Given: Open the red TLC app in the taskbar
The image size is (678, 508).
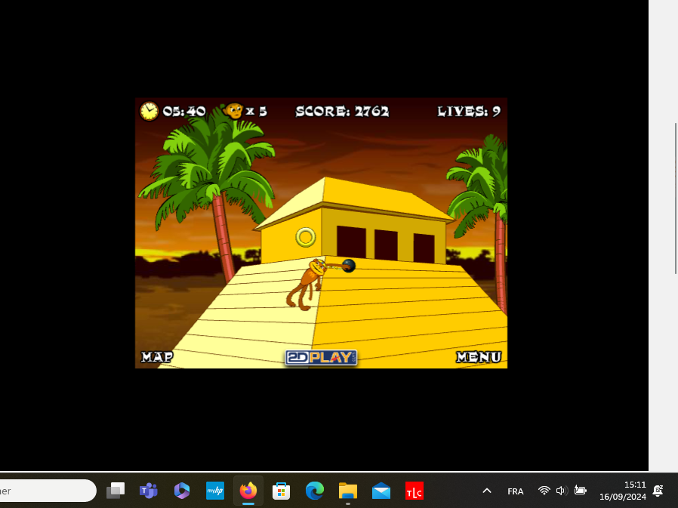Looking at the screenshot, I should click(415, 491).
